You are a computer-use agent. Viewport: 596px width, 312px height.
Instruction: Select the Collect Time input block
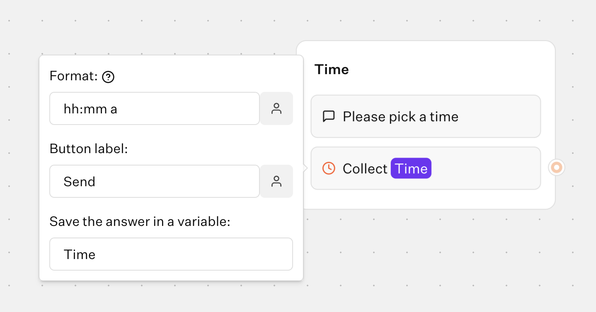click(477, 168)
